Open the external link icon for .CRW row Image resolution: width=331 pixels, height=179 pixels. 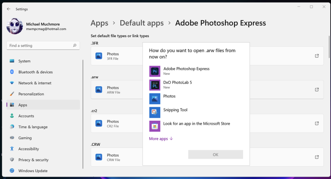[x=317, y=157]
